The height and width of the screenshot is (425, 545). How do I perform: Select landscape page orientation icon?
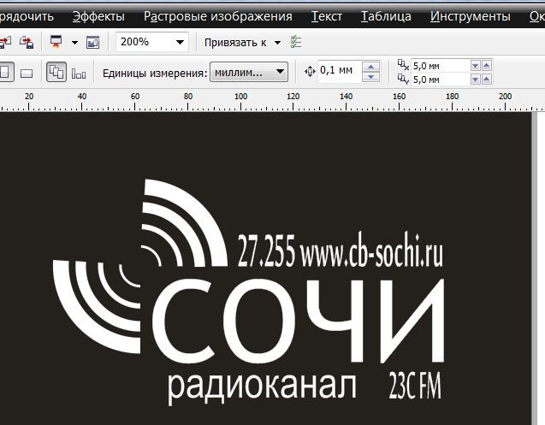(27, 73)
